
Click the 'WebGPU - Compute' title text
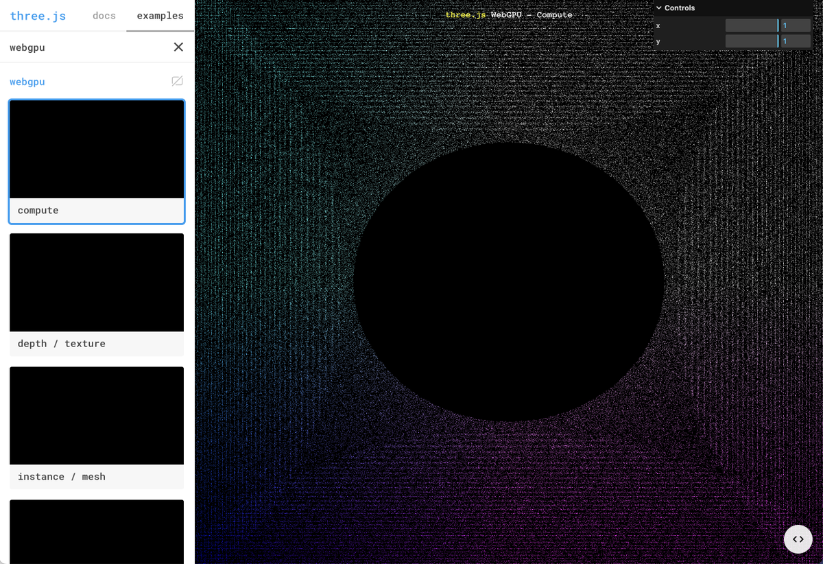point(532,15)
